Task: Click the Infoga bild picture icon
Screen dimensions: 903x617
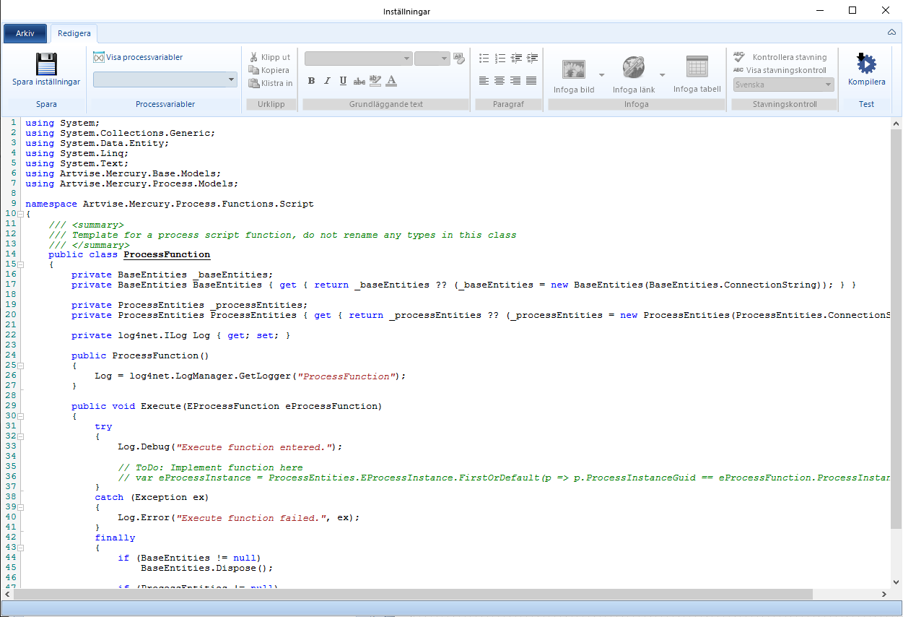Action: (x=574, y=69)
